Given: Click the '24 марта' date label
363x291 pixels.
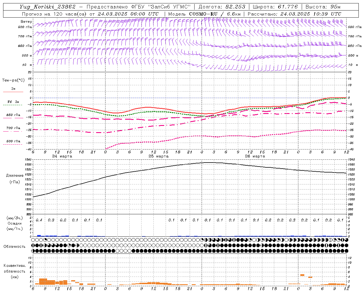Looking at the screenshot, I should pos(62,156).
